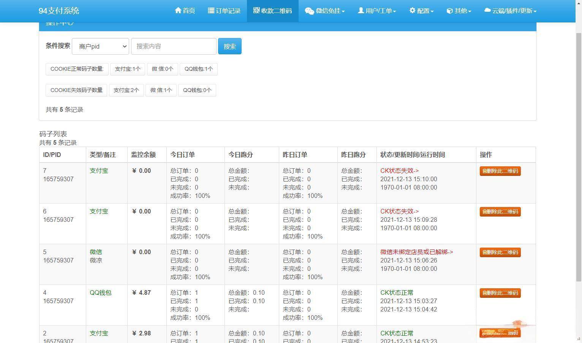Screen dimensions: 582x343
Task: Delete the QR code for ID 4
Action: pyautogui.click(x=500, y=293)
